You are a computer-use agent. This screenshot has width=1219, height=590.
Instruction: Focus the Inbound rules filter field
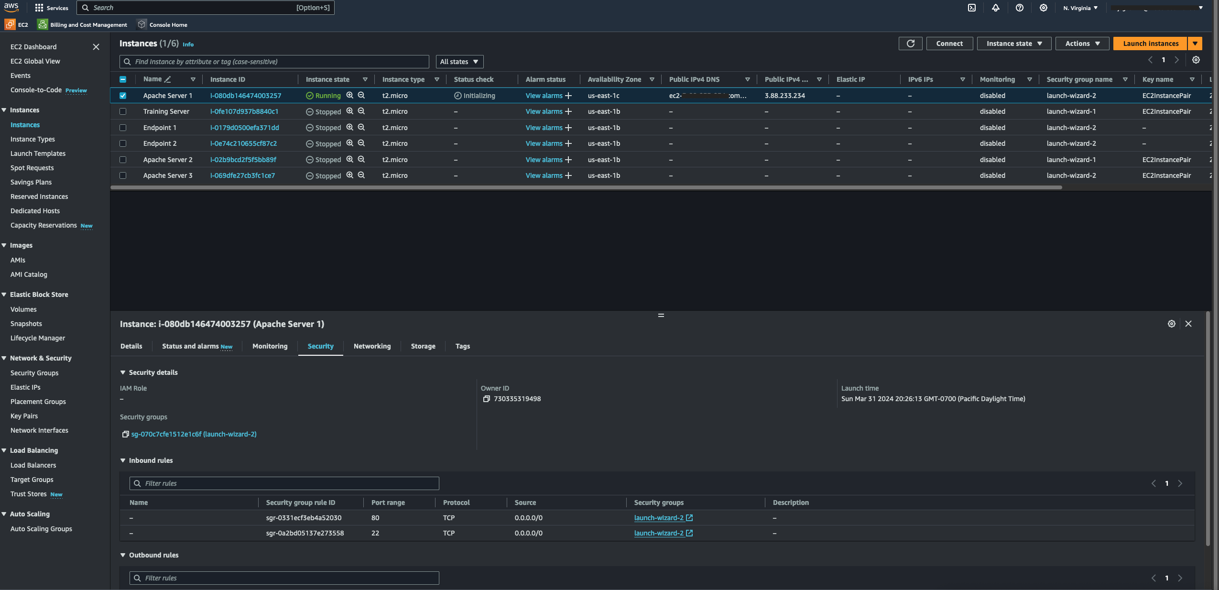pyautogui.click(x=284, y=483)
